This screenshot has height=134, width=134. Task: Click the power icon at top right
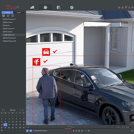tap(132, 7)
